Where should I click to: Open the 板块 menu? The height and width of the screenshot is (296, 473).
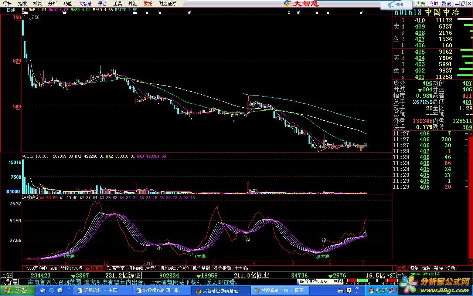pyautogui.click(x=37, y=3)
